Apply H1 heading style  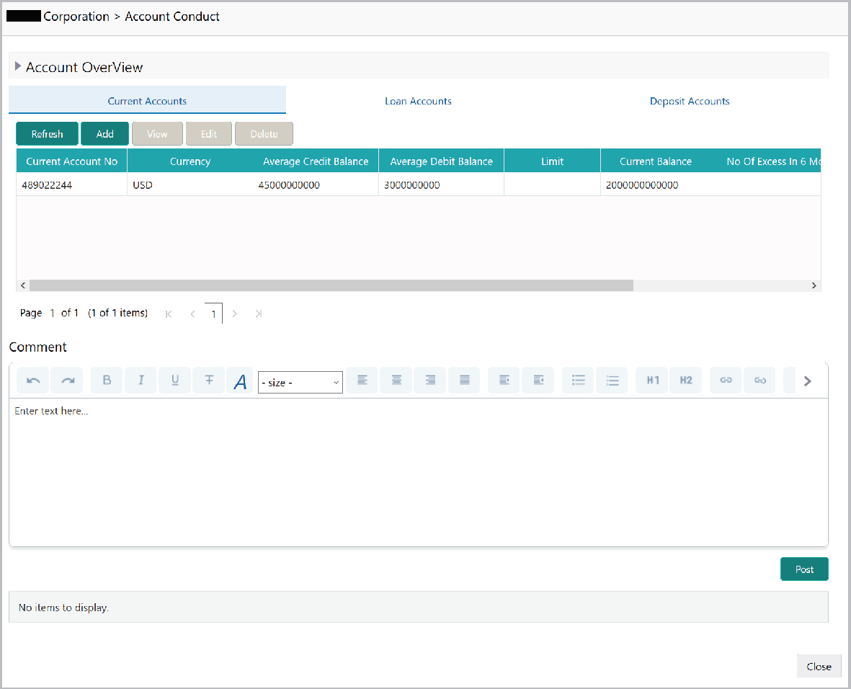652,380
